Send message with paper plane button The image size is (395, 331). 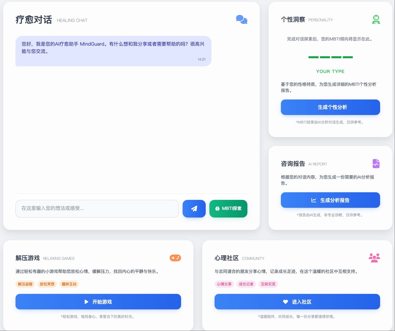(x=194, y=209)
